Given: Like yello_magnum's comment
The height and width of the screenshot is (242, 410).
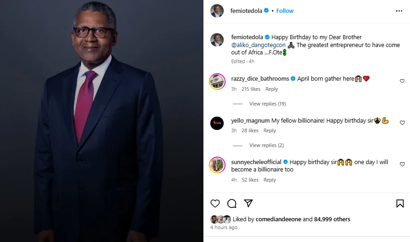Looking at the screenshot, I should click(x=402, y=123).
